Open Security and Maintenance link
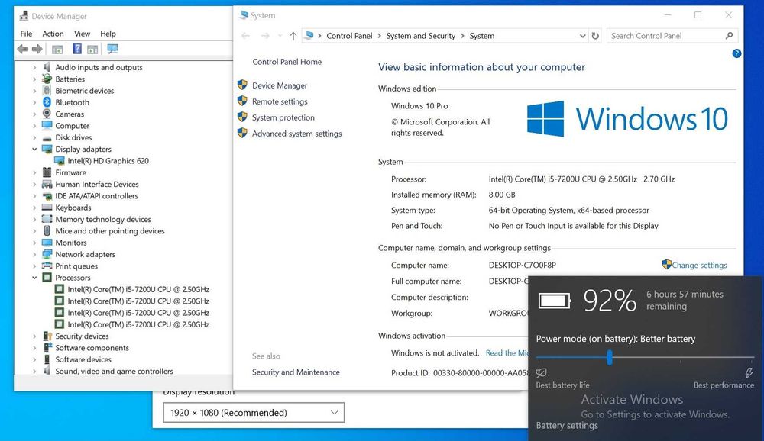The image size is (764, 441). point(296,372)
